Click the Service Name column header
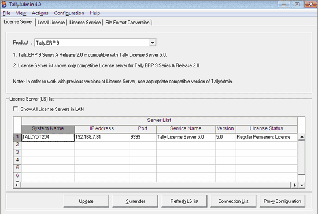Image resolution: width=318 pixels, height=214 pixels. pos(186,128)
